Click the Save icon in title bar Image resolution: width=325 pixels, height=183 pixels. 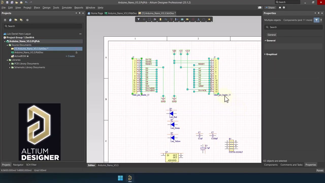[7, 2]
